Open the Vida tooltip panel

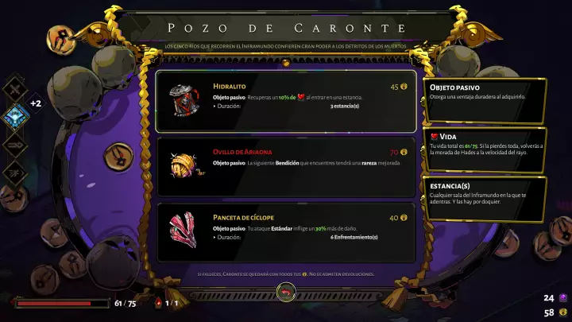tap(485, 149)
